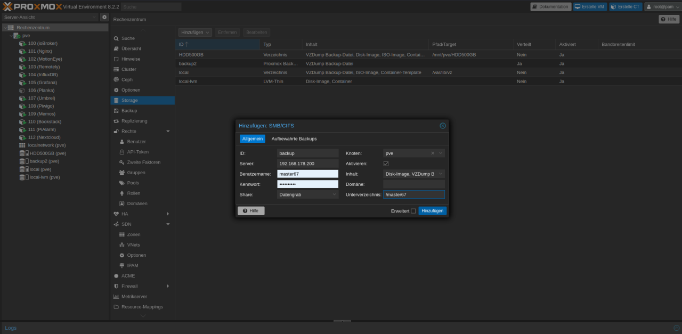Click the Pools tags icon
The width and height of the screenshot is (682, 334).
122,183
